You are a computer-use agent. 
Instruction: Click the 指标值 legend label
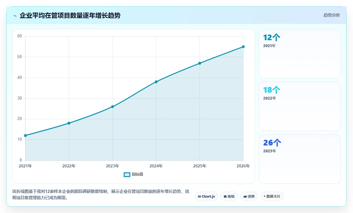coord(137,174)
